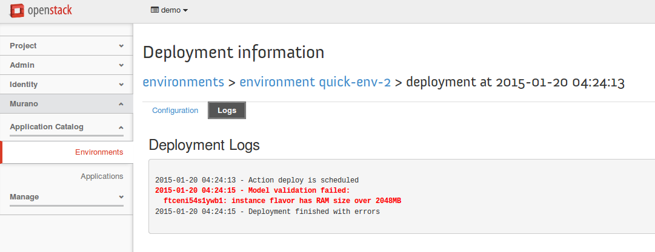The width and height of the screenshot is (655, 252).
Task: Open the environment quick-env-2 breadcrumb link
Action: (x=315, y=82)
